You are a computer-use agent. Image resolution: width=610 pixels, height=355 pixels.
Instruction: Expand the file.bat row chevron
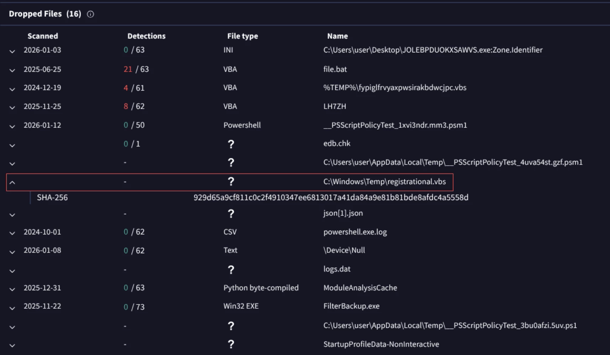(12, 70)
